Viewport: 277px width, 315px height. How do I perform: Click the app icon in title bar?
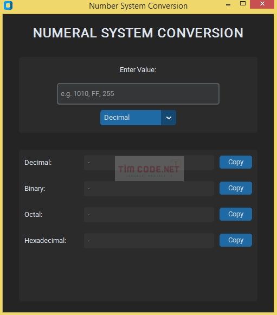point(8,5)
